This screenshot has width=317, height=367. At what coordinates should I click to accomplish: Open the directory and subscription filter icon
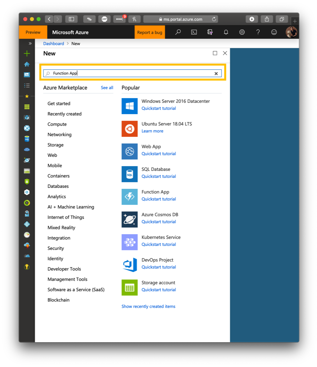coord(210,32)
